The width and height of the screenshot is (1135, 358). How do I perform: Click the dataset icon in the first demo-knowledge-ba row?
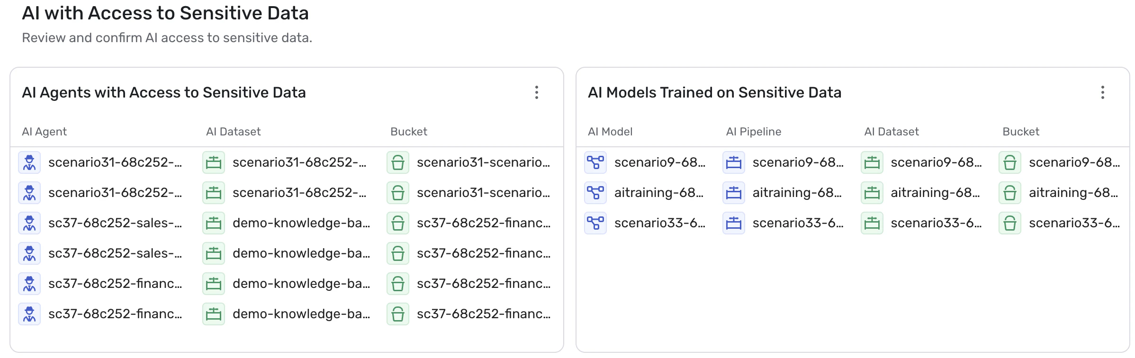pos(214,223)
